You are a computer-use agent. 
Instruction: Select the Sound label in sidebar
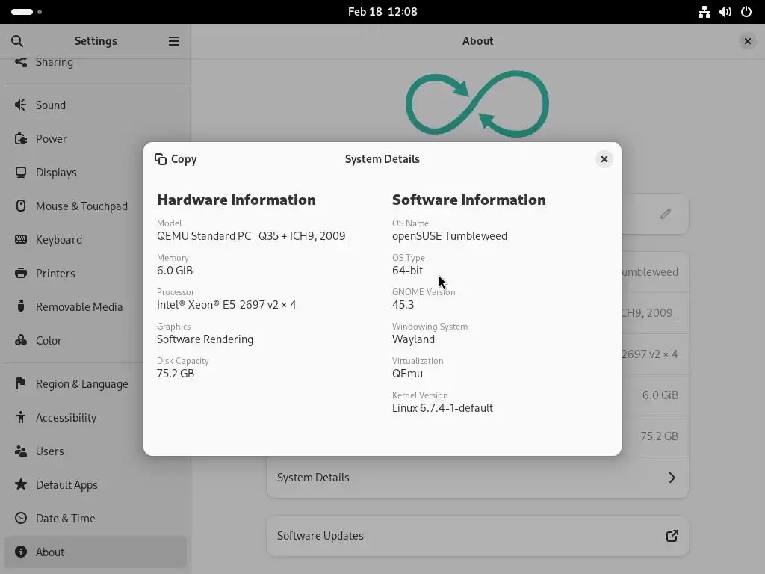(x=51, y=105)
